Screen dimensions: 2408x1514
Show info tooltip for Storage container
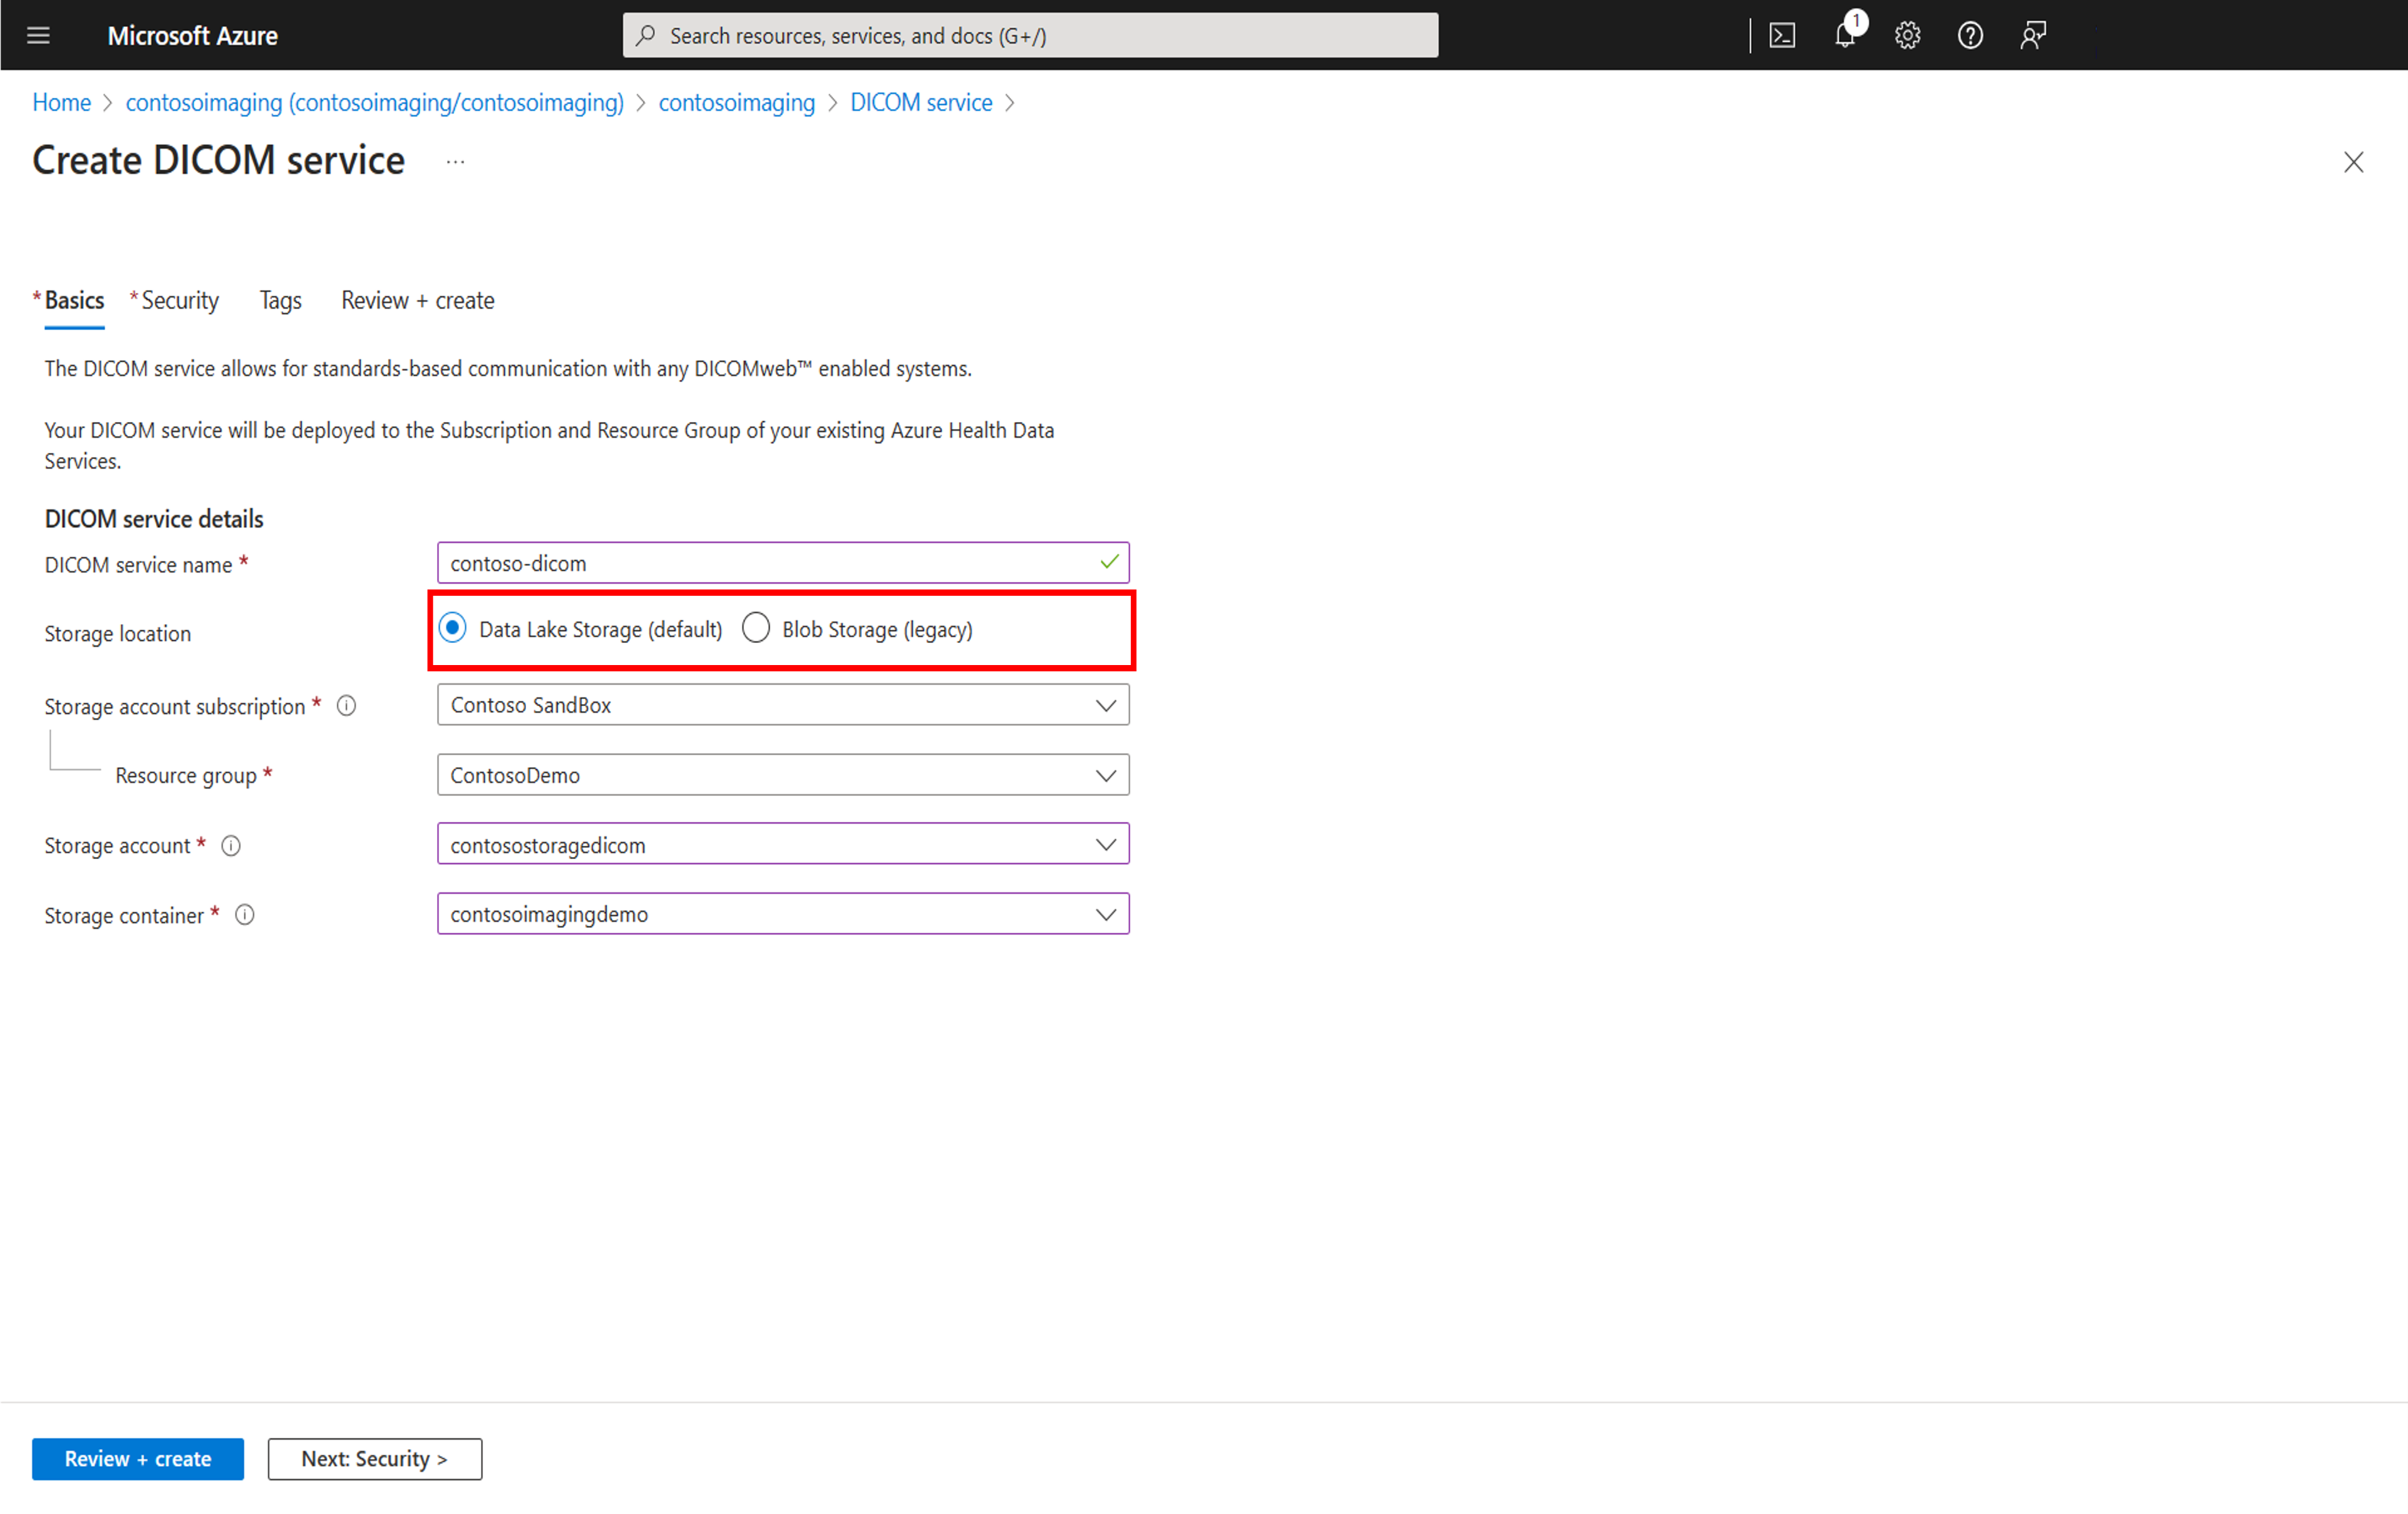tap(245, 915)
